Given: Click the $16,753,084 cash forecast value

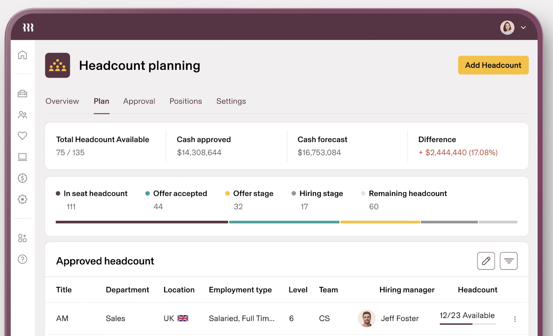Looking at the screenshot, I should (319, 152).
